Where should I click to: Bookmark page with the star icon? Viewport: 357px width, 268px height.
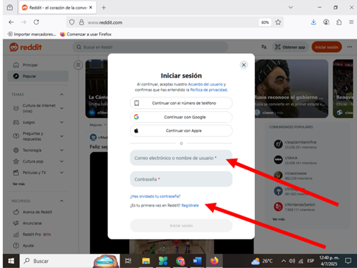tap(278, 22)
